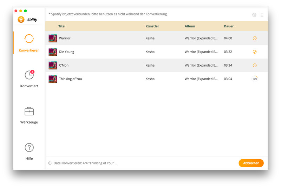The width and height of the screenshot is (281, 188).
Task: Click the album cover thumbnail for C'Mon
Action: point(53,65)
